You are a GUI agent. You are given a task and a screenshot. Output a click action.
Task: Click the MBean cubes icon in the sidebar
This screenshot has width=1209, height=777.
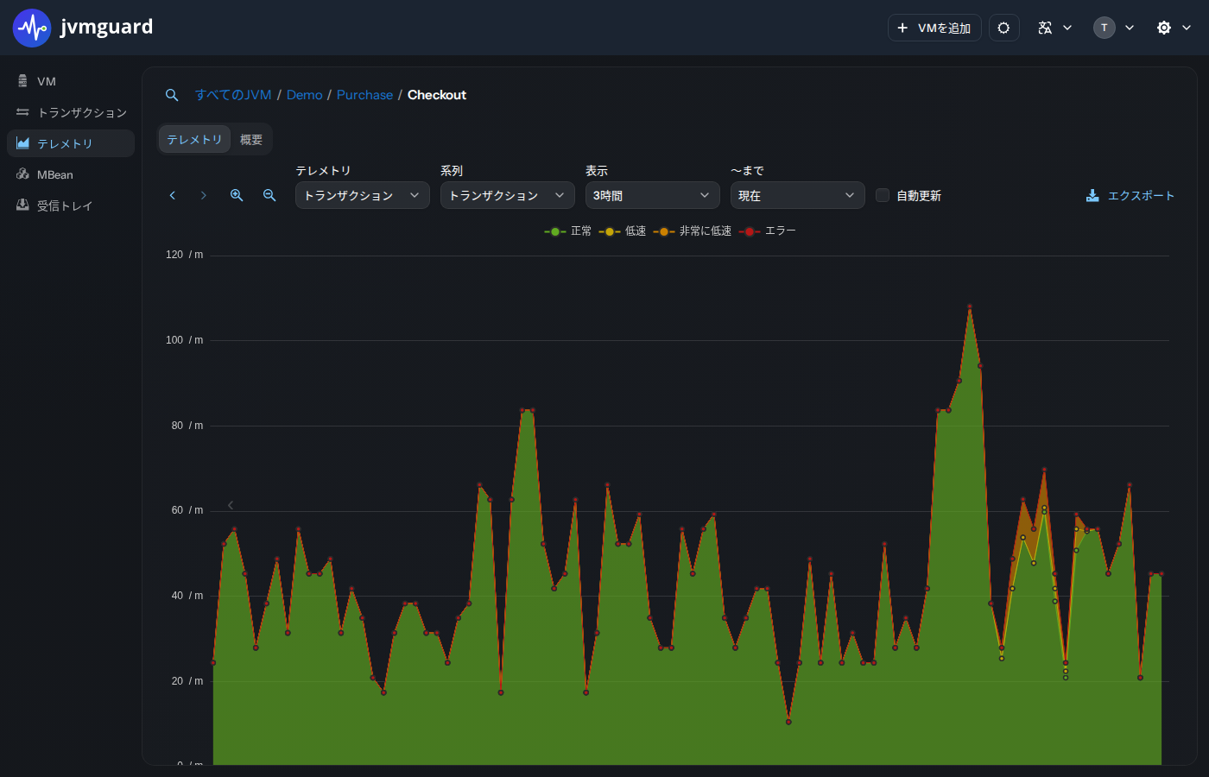pos(22,174)
